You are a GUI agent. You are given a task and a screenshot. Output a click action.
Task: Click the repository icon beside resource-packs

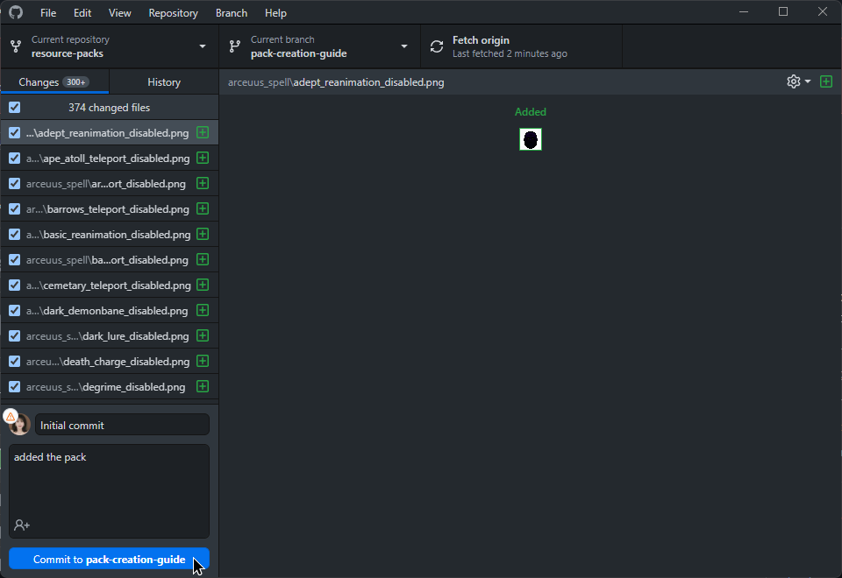(16, 46)
